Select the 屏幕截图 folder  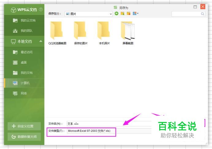pos(128,33)
